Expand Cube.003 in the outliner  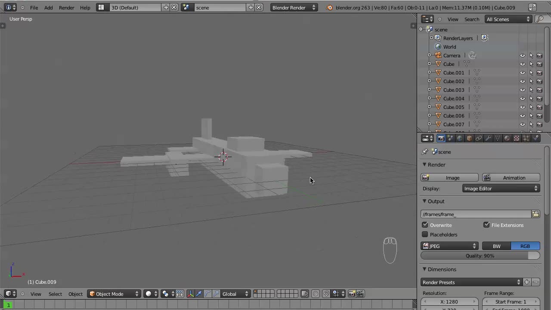(429, 90)
